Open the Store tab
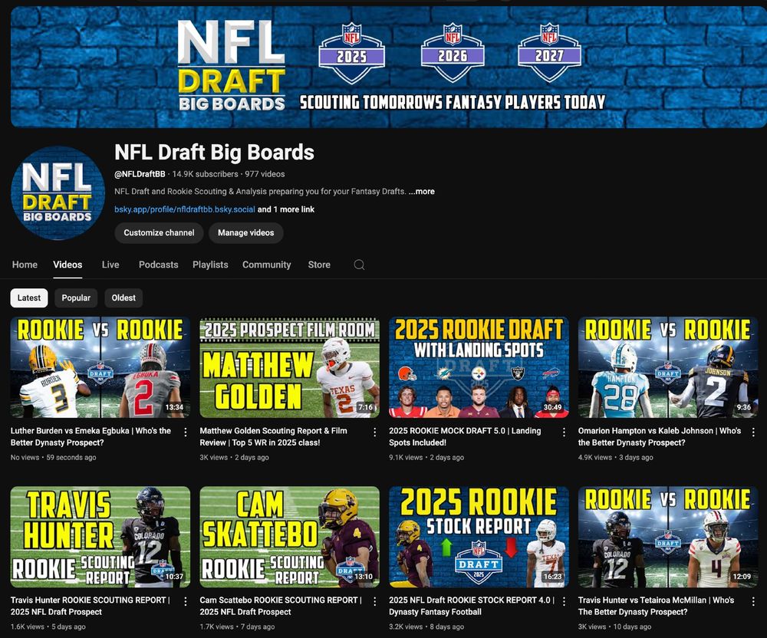This screenshot has height=638, width=767. click(319, 265)
